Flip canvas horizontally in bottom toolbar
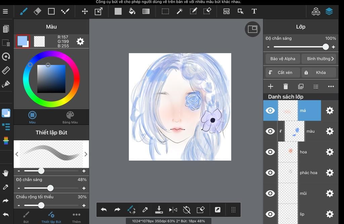344x224 pixels. pos(173,210)
